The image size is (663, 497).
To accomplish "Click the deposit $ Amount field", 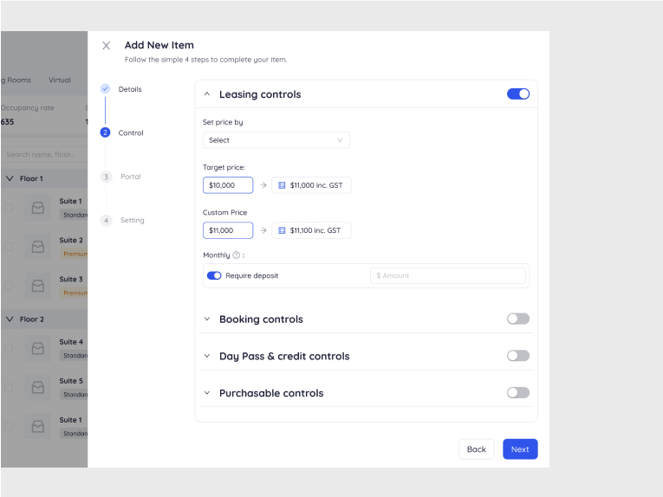I will (448, 275).
